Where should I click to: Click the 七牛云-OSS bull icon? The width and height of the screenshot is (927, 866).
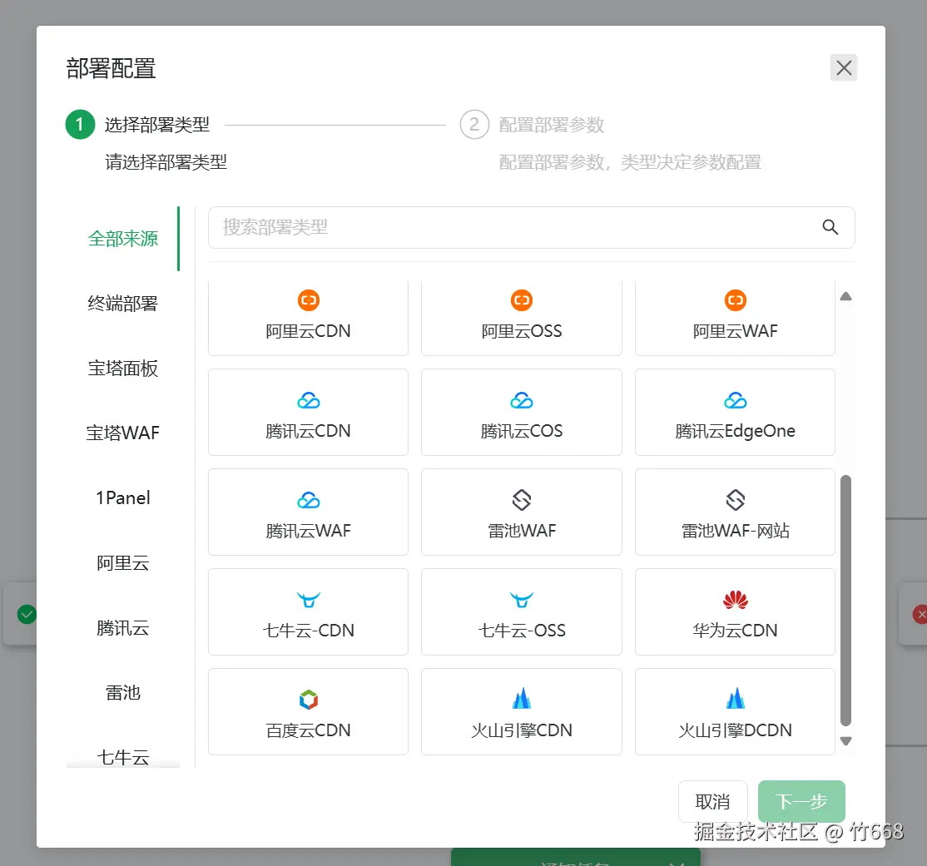[522, 600]
